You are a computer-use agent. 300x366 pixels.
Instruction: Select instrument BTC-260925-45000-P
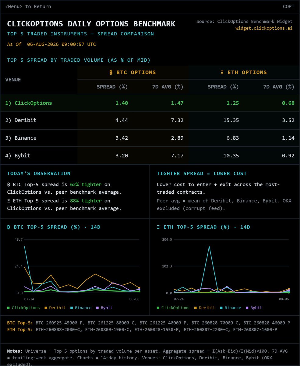[59, 323]
